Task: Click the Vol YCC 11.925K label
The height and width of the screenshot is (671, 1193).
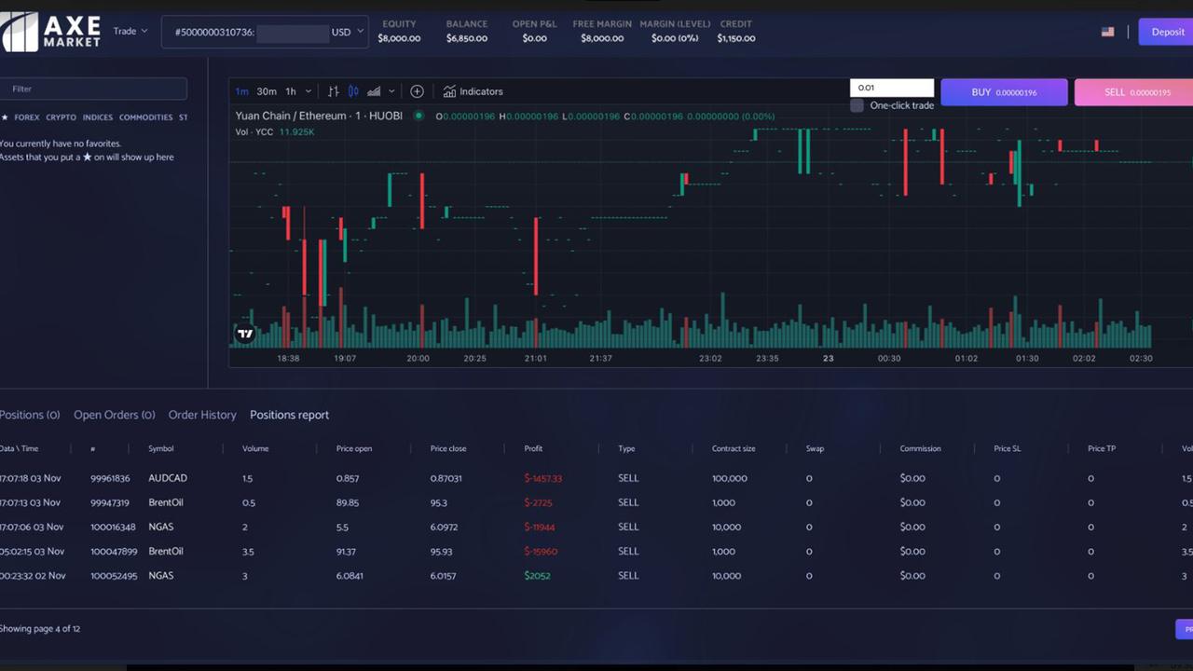Action: pyautogui.click(x=275, y=131)
